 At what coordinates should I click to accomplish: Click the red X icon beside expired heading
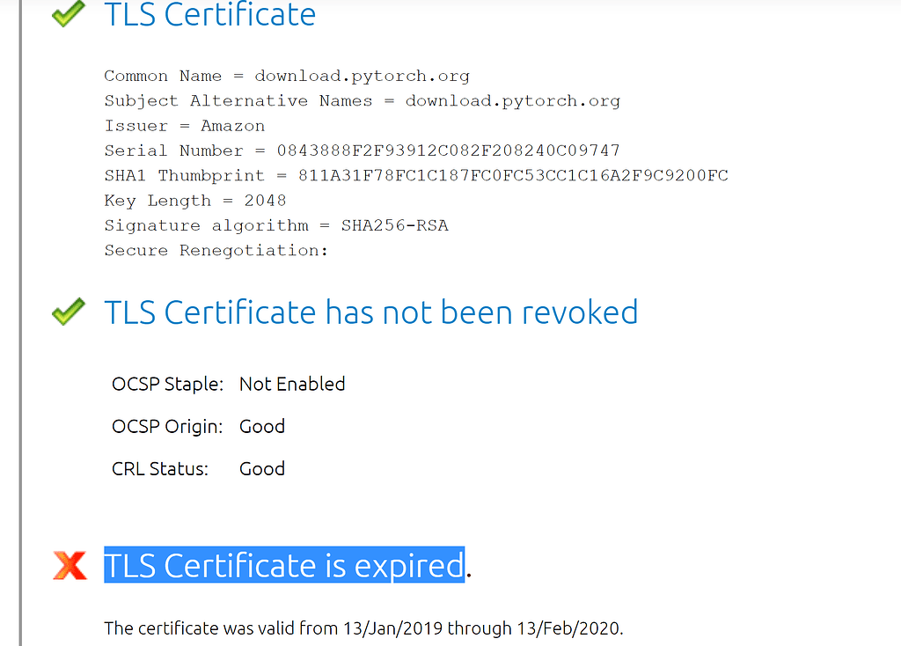pyautogui.click(x=70, y=565)
